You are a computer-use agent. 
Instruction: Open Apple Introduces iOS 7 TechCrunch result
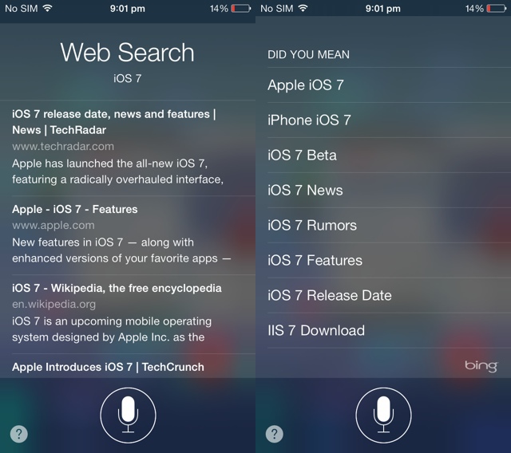pos(128,366)
